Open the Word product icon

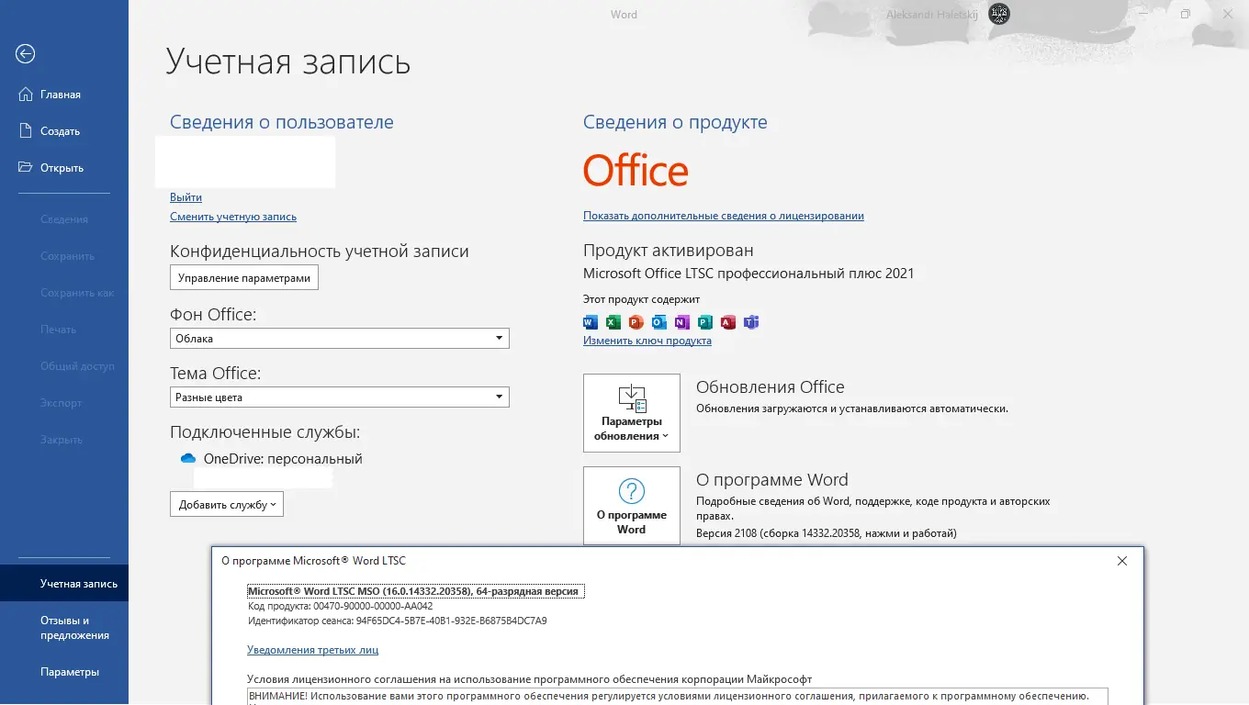(x=590, y=322)
